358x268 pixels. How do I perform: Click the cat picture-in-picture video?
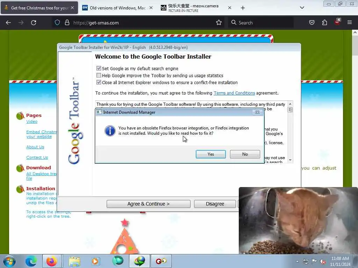coord(298,221)
